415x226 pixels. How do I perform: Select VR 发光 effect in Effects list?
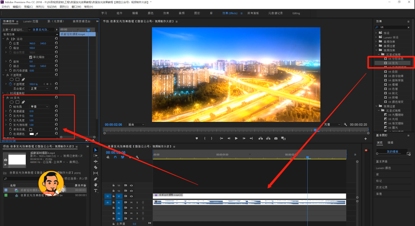tap(392, 63)
